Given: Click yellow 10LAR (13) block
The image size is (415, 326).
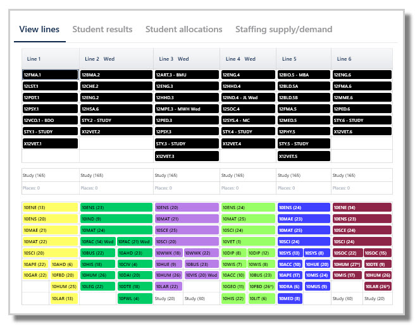Looking at the screenshot, I should pyautogui.click(x=65, y=298).
